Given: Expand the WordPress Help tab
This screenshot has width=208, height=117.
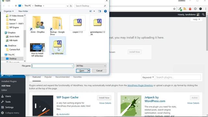Looking at the screenshot, I should [196, 19].
